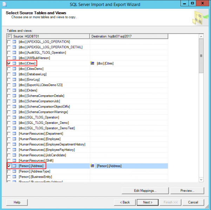This screenshot has width=211, height=210.
Task: Click the table icon beside [dbo].[APEXSQL_LOG_OPERATION]
Action: 14,42
